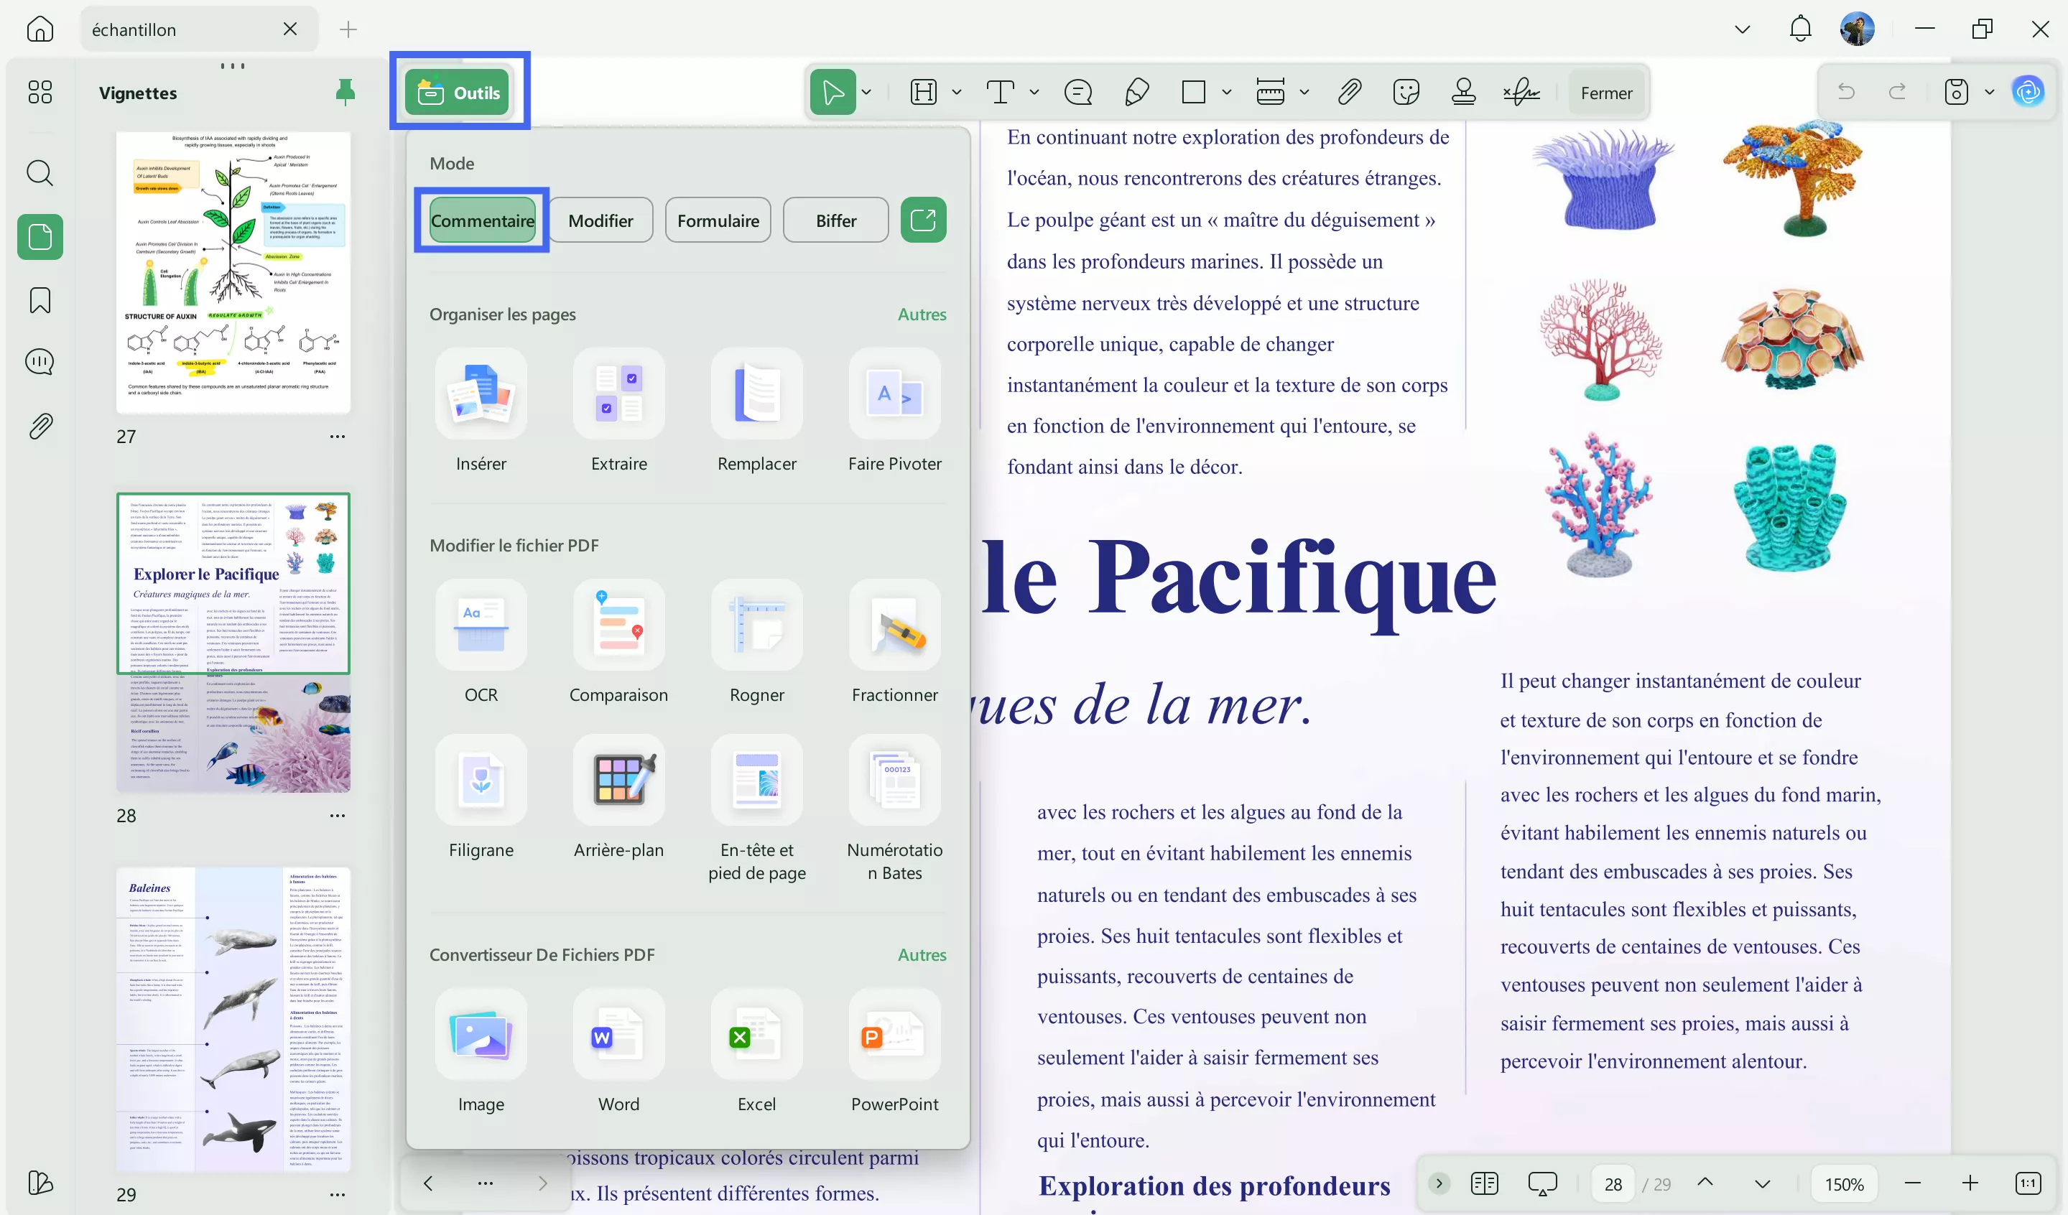Switch to Modifier mode
Screen dimensions: 2068x1215
(601, 220)
